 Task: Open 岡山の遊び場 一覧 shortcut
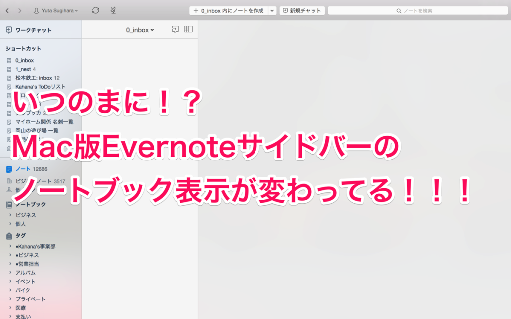(x=37, y=130)
